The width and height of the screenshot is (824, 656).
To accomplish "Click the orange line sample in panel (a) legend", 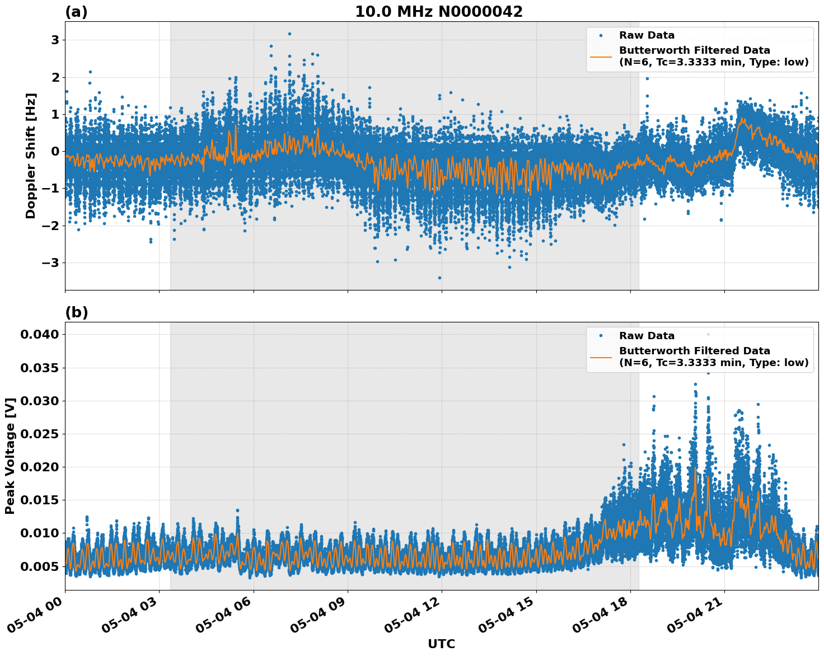I will (602, 57).
